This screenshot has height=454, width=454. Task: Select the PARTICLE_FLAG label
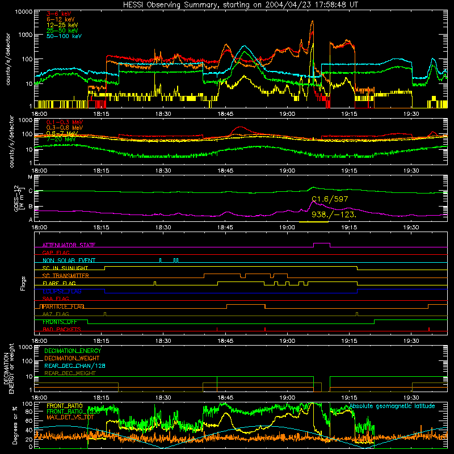pyautogui.click(x=63, y=306)
